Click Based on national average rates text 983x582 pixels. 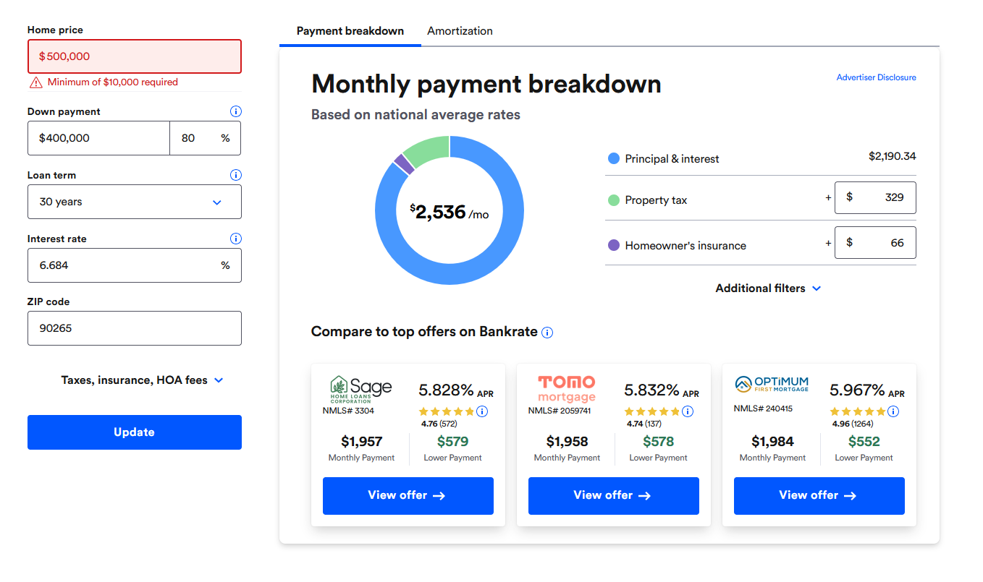click(415, 115)
